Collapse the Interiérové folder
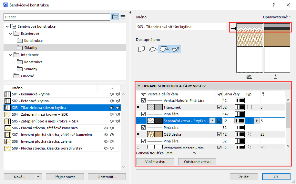Screen dimensions: 296x184 point(11,55)
